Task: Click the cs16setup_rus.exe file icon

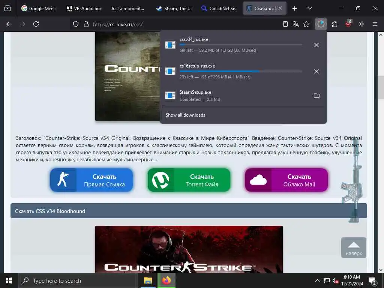Action: click(x=170, y=71)
